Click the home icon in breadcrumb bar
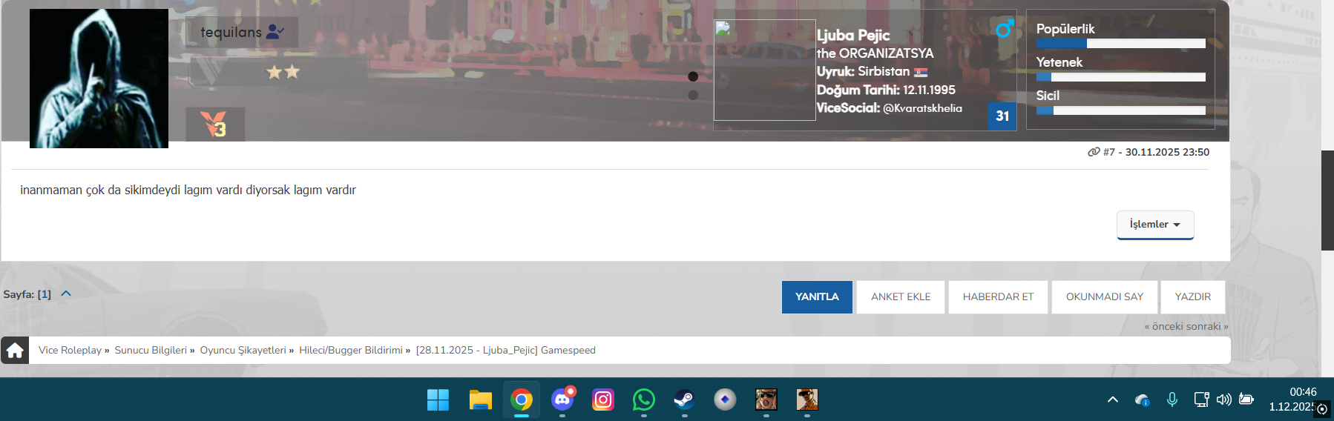1334x421 pixels. pyautogui.click(x=15, y=351)
